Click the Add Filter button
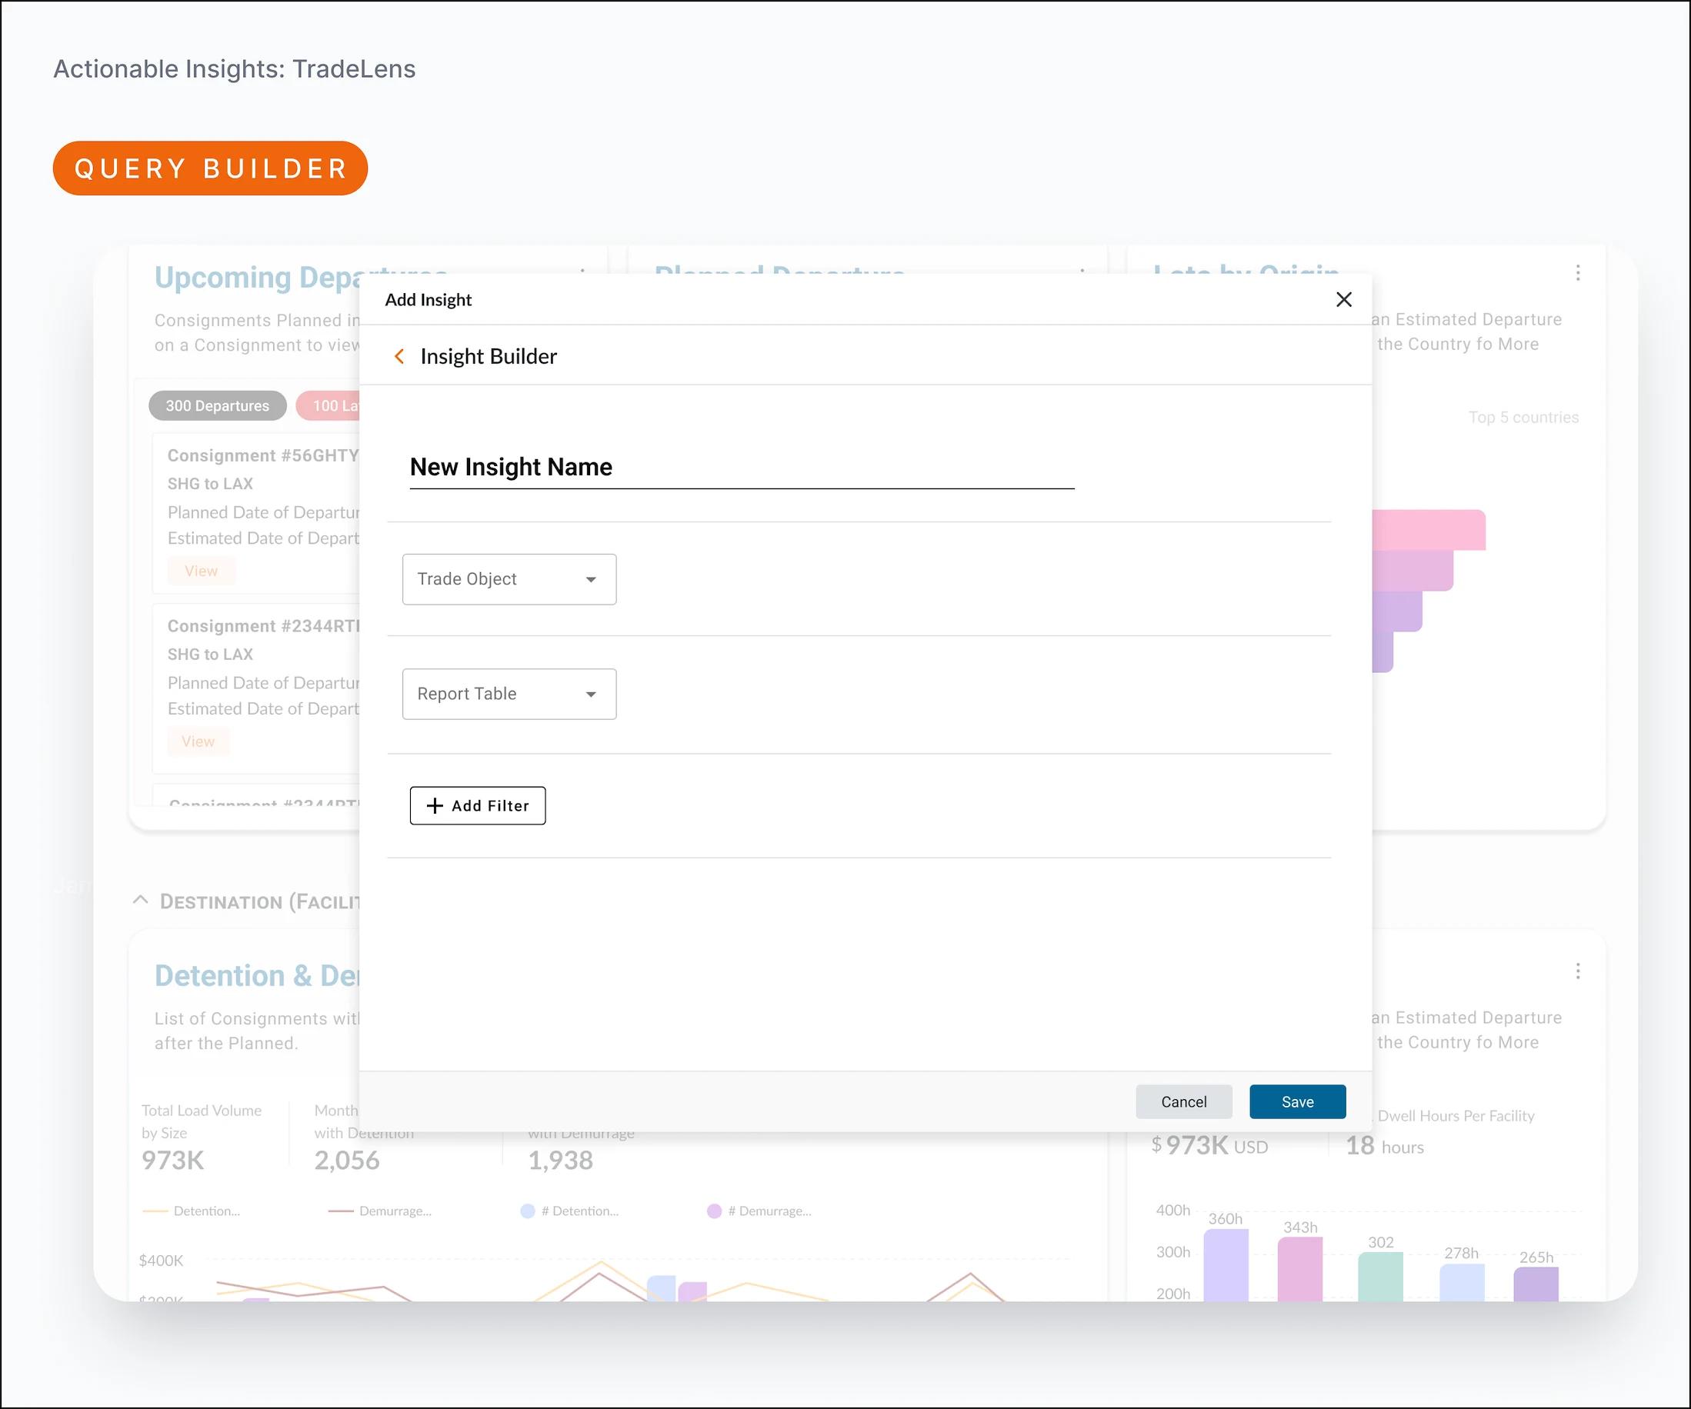 point(478,805)
